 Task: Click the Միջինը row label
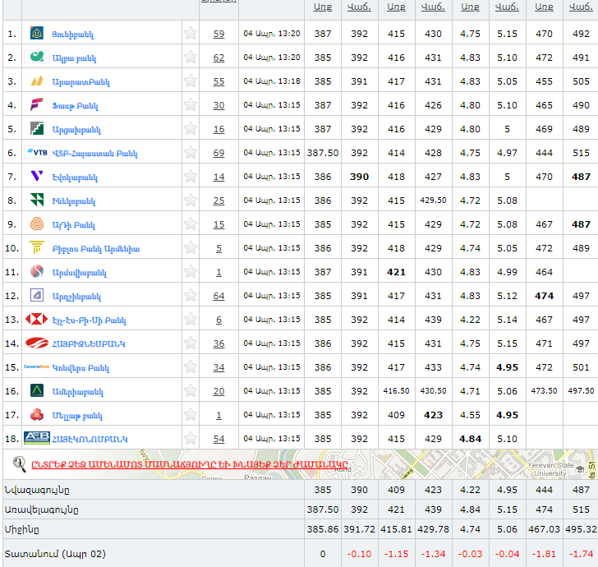click(x=21, y=529)
